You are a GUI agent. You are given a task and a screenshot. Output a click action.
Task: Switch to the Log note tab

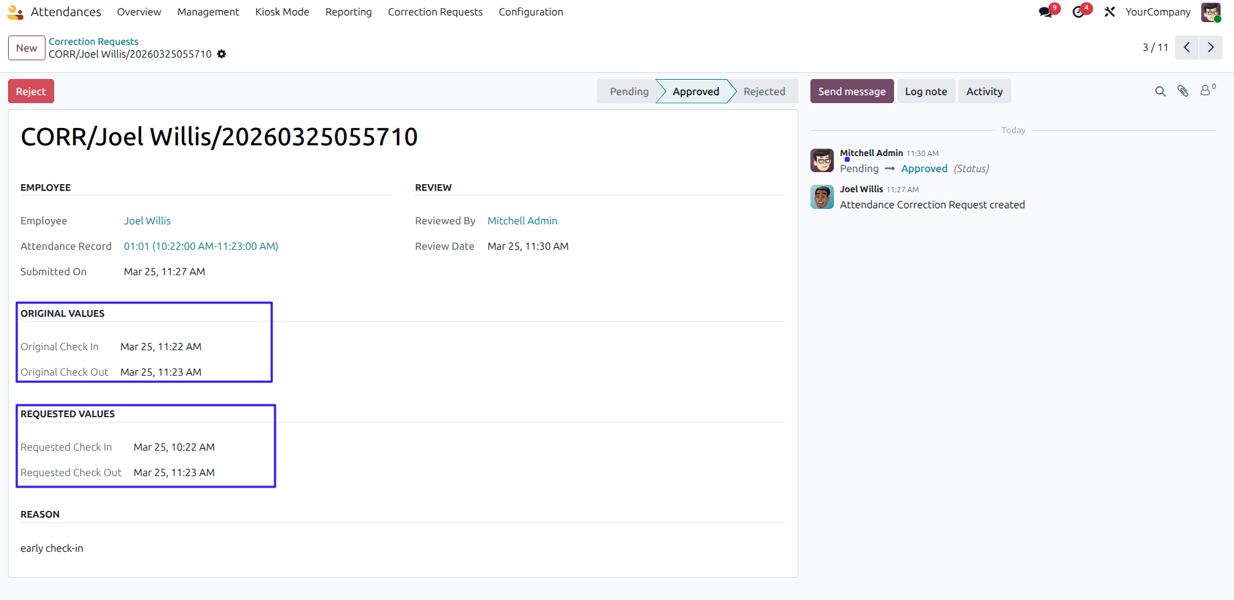(x=926, y=91)
